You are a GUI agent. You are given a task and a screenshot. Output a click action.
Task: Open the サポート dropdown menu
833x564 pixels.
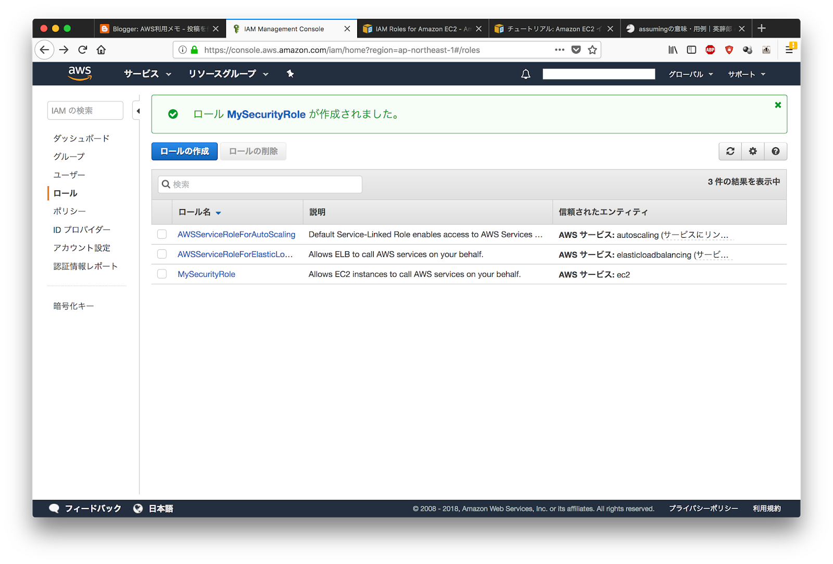click(747, 74)
